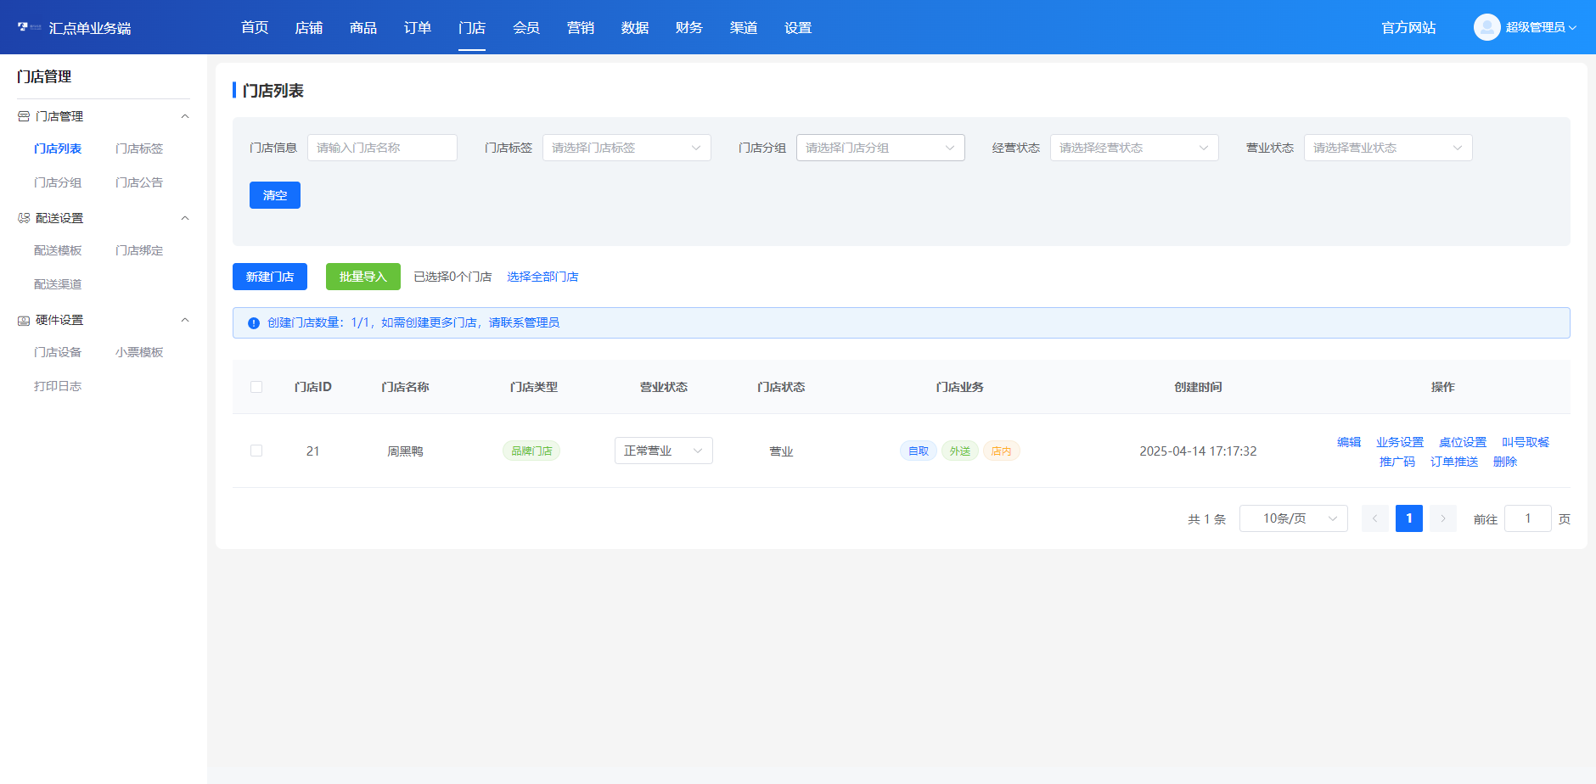Click the 配送设置 section icon in sidebar
Screen dimensions: 1596x784
24,218
